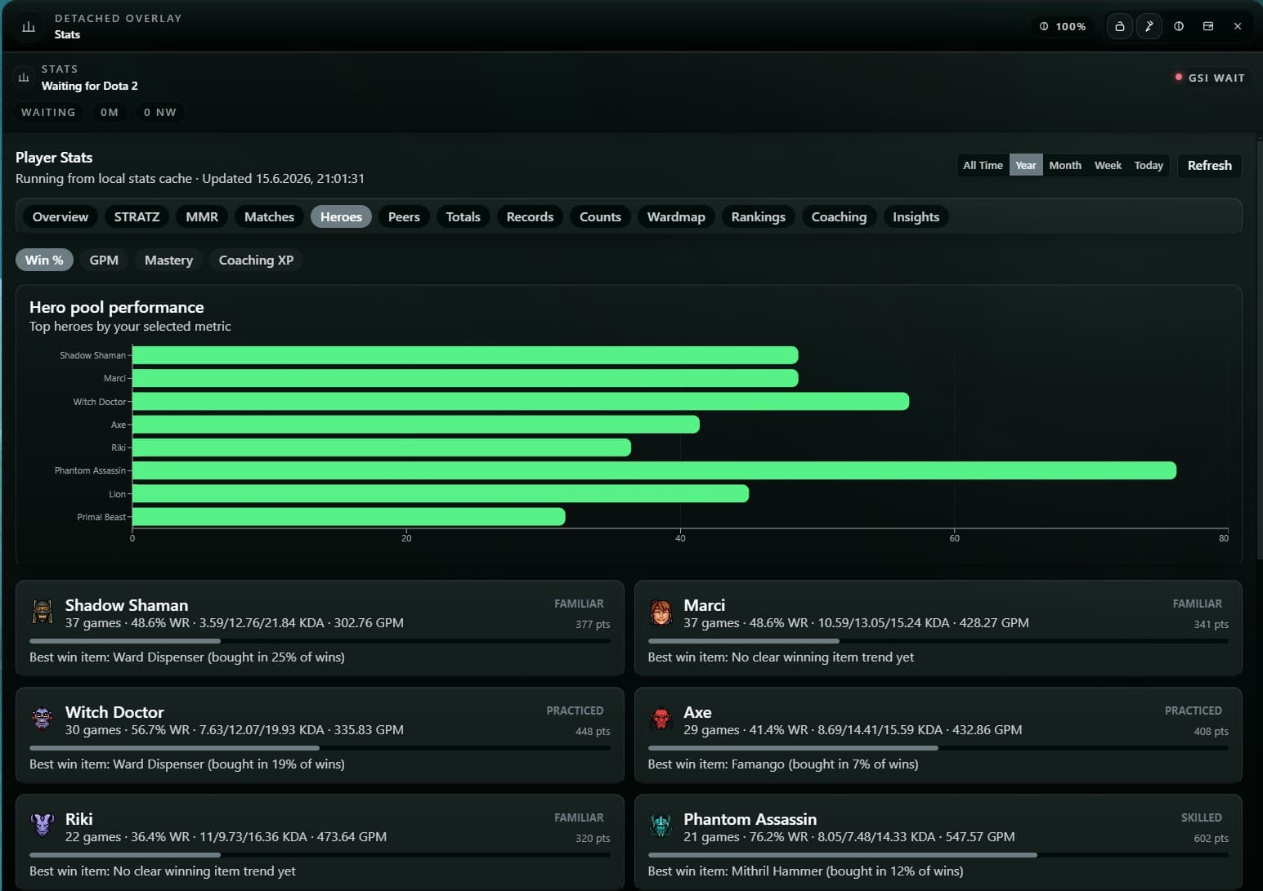
Task: Select the Week time range
Action: pyautogui.click(x=1108, y=165)
